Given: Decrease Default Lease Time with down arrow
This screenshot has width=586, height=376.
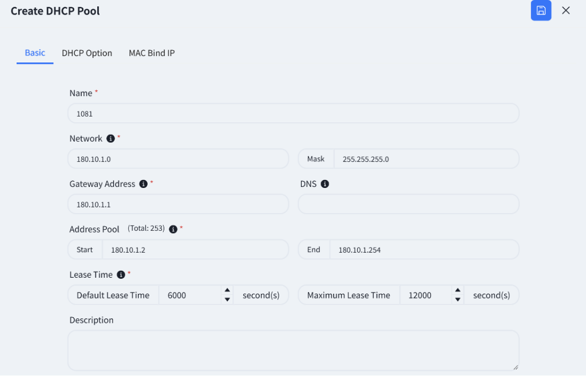Looking at the screenshot, I should tap(227, 299).
